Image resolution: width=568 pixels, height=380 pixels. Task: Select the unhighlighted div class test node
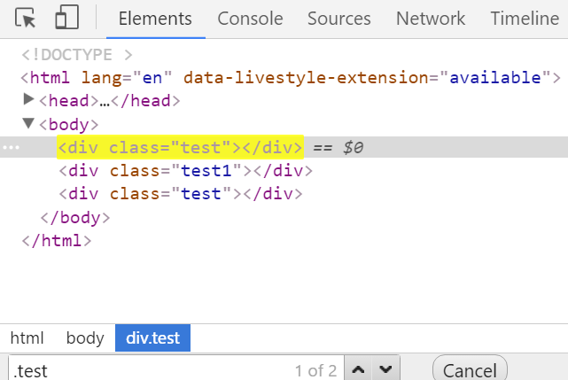[181, 194]
